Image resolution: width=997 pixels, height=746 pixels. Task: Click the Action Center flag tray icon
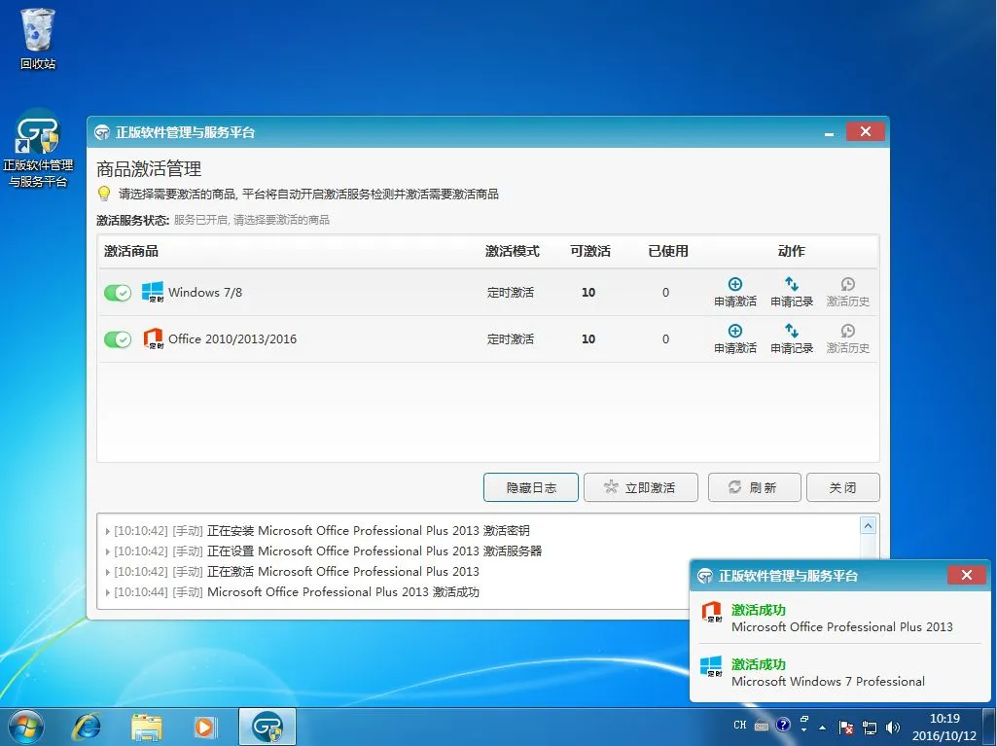coord(845,727)
